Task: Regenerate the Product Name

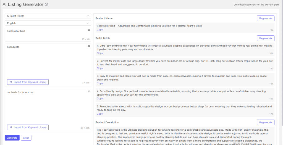Action: pyautogui.click(x=266, y=18)
